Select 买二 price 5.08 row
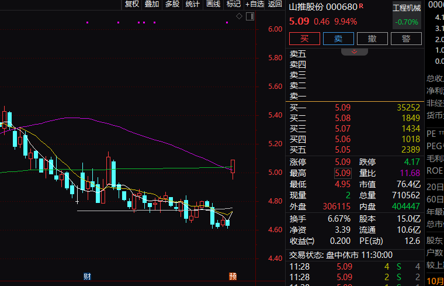The height and width of the screenshot is (286, 444). (355, 118)
